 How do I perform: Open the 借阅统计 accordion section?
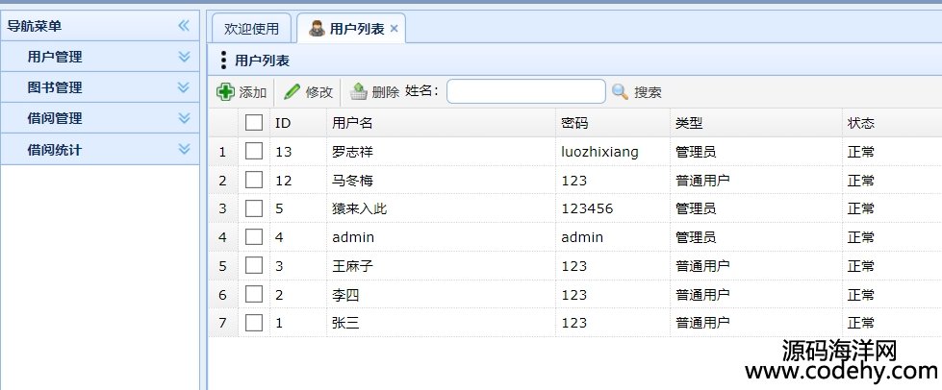[100, 150]
